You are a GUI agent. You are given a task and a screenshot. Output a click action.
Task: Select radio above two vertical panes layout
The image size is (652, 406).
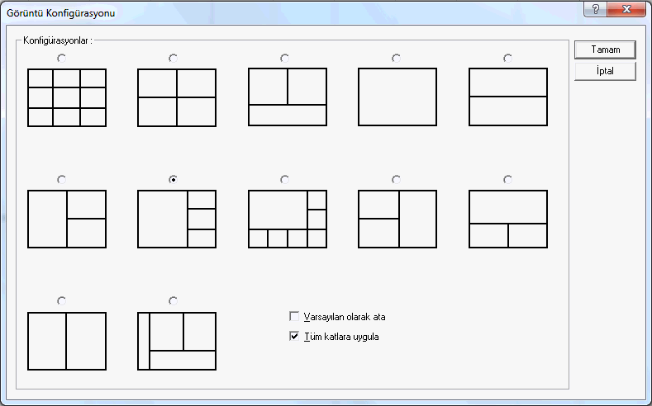(x=61, y=300)
